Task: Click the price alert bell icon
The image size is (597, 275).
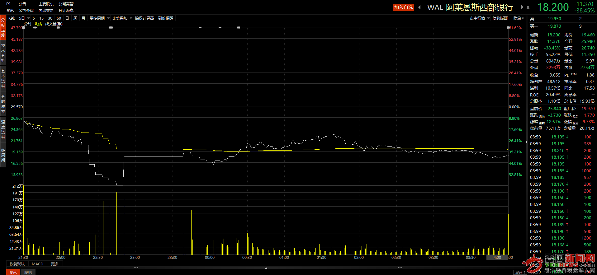Action: pyautogui.click(x=528, y=7)
